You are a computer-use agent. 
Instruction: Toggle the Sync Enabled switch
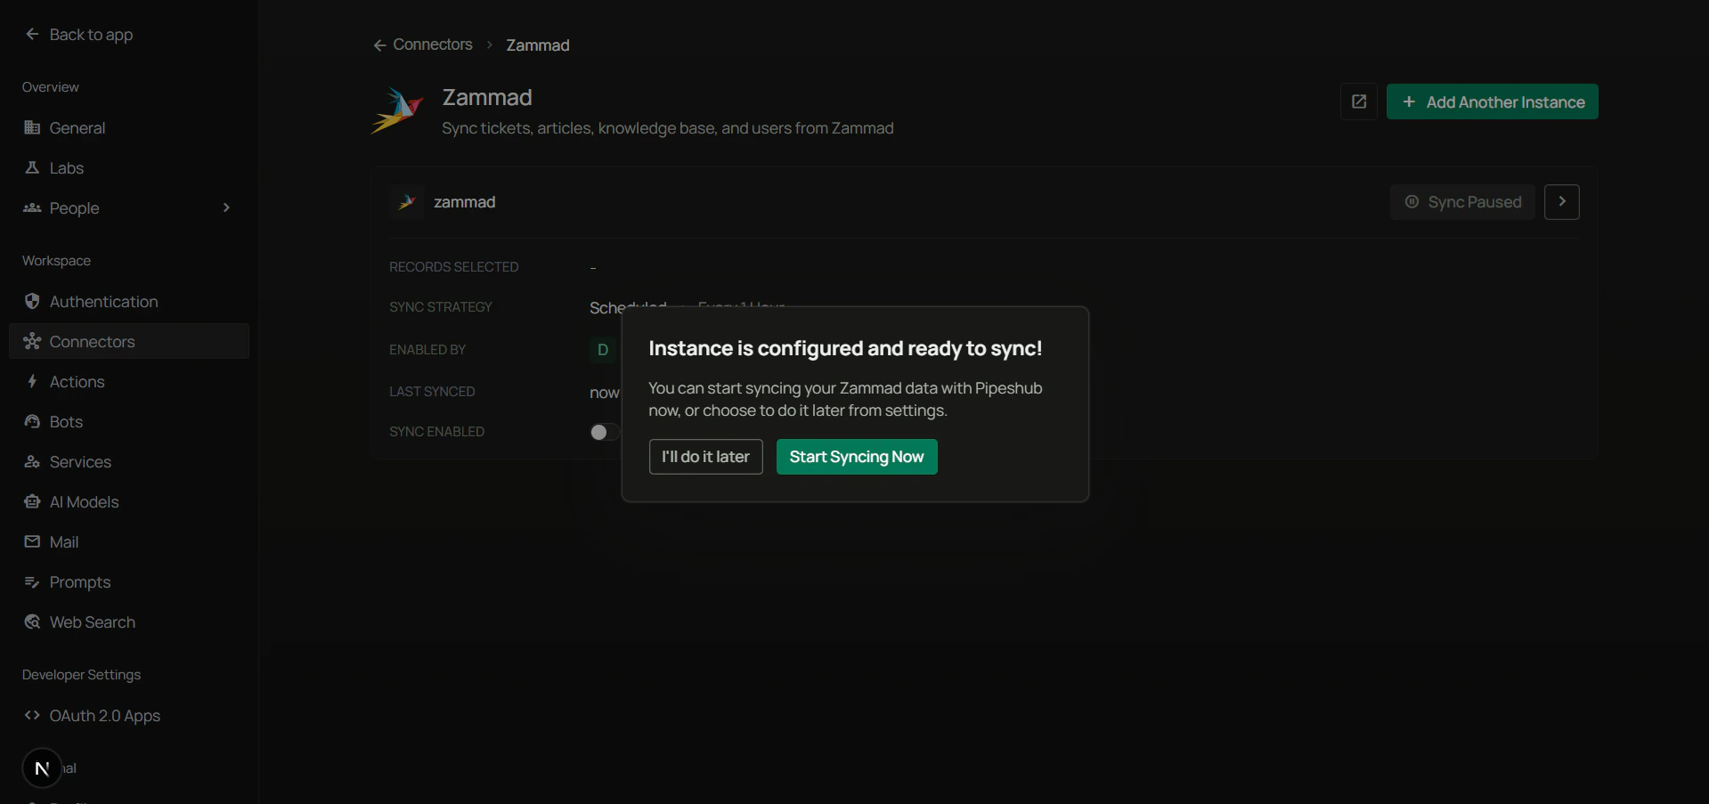[x=605, y=432]
